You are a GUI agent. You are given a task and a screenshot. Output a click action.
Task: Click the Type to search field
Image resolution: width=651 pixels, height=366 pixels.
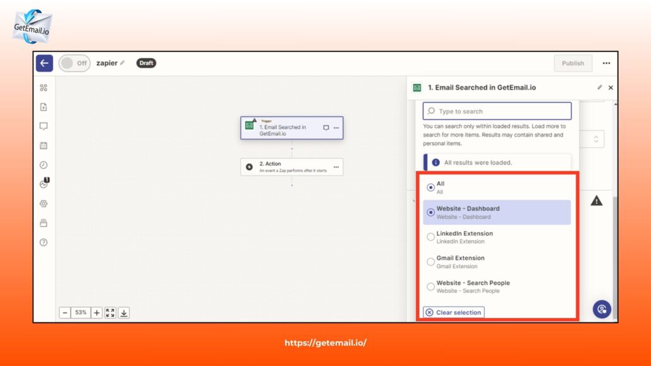pyautogui.click(x=497, y=110)
